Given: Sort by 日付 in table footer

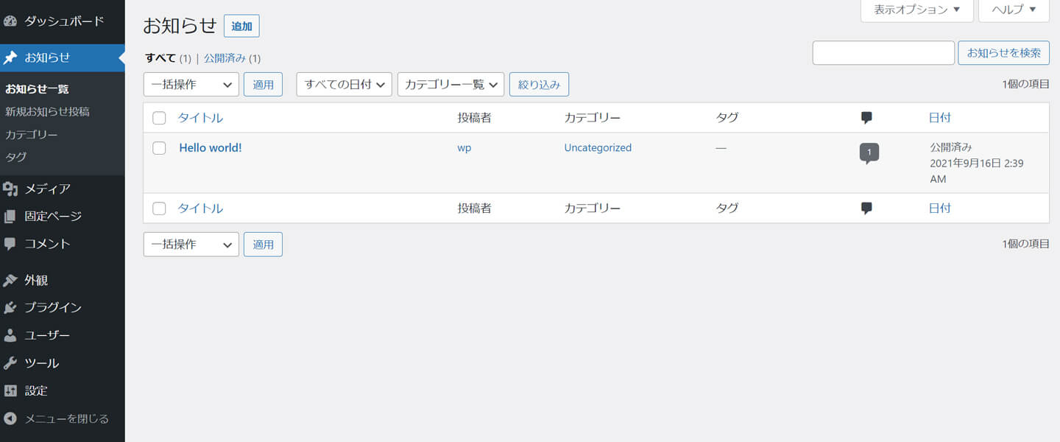Looking at the screenshot, I should coord(940,208).
